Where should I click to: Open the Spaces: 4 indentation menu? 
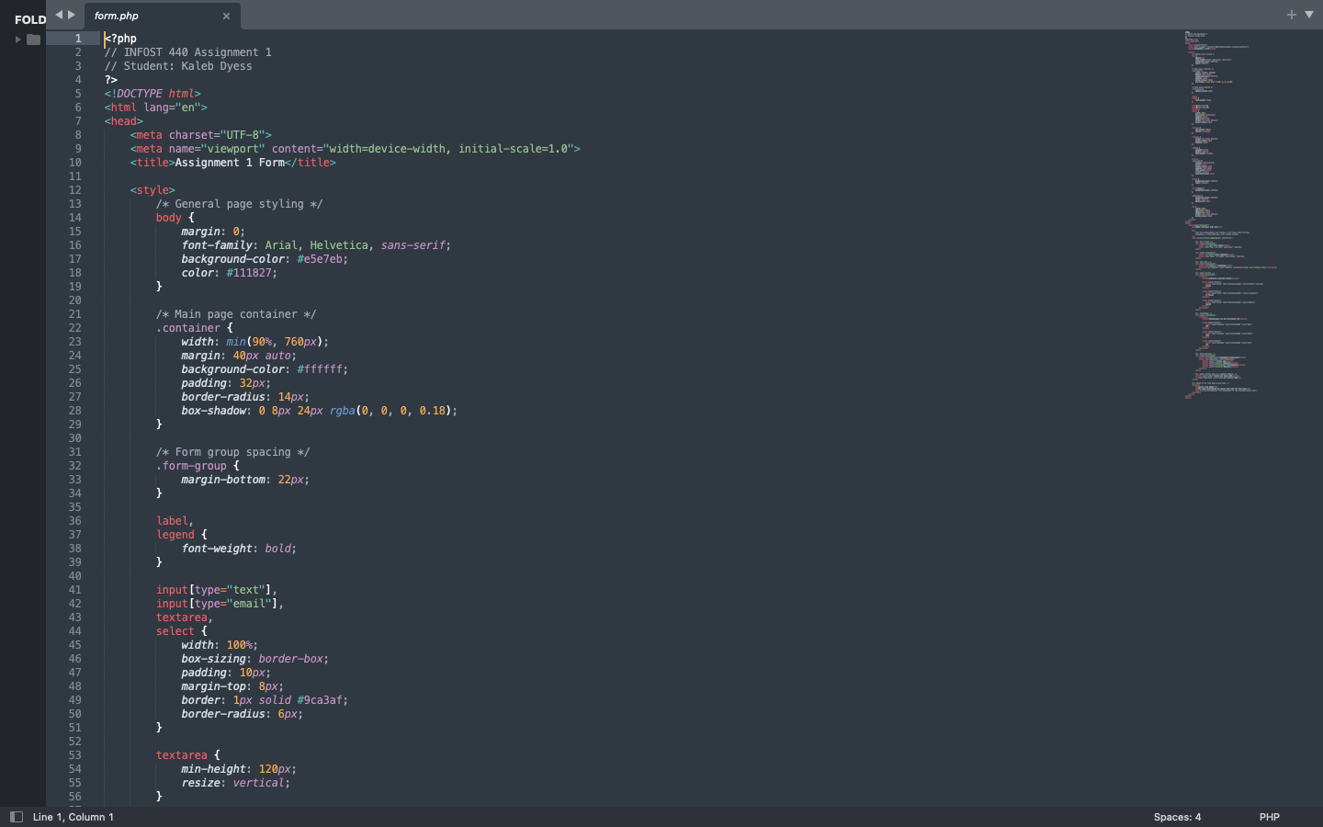coord(1177,817)
